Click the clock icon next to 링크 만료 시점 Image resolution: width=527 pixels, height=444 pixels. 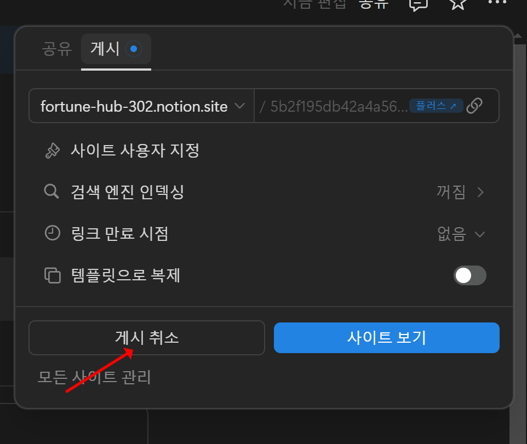(53, 233)
